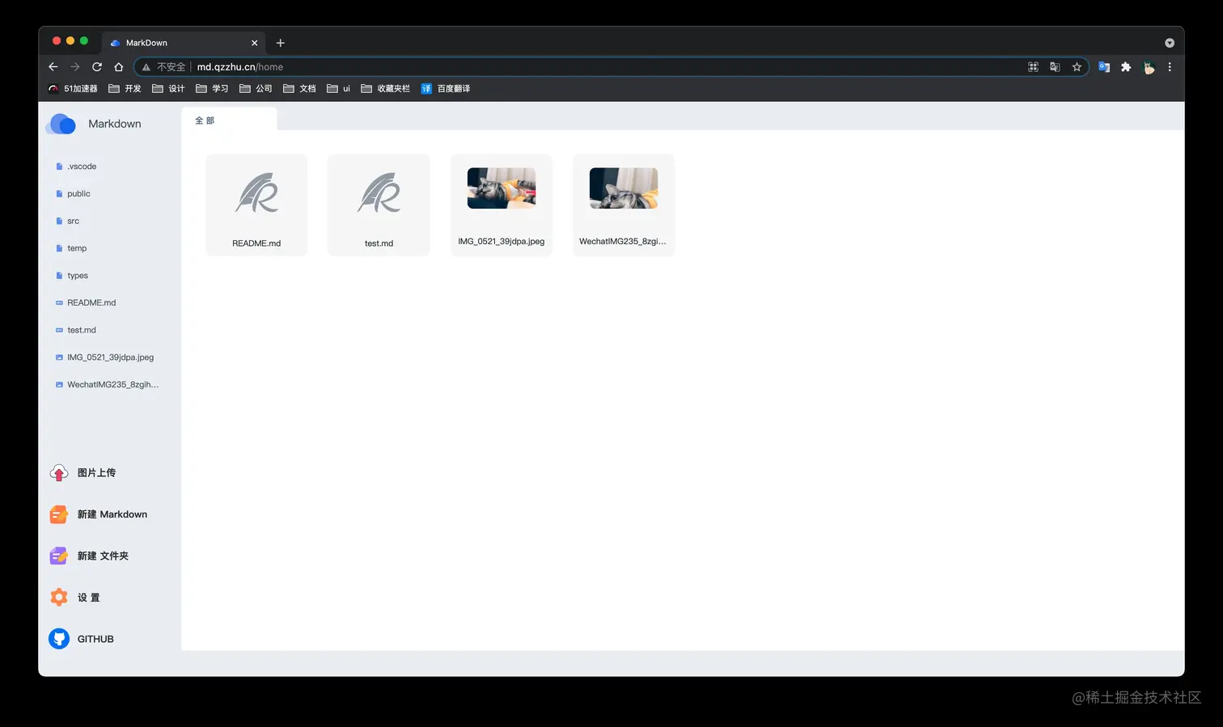Select src in the sidebar tree
The height and width of the screenshot is (727, 1223).
[73, 221]
